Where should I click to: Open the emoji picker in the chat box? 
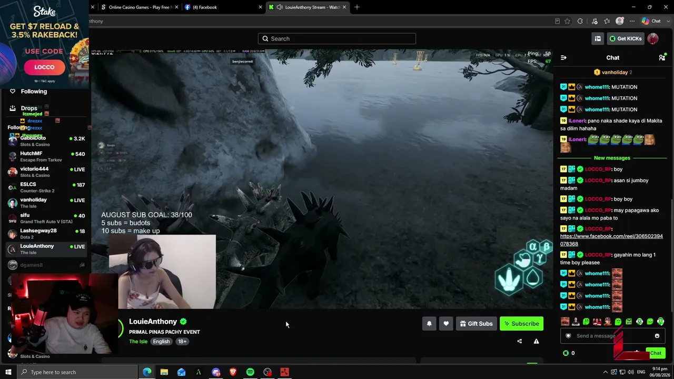[x=657, y=336]
